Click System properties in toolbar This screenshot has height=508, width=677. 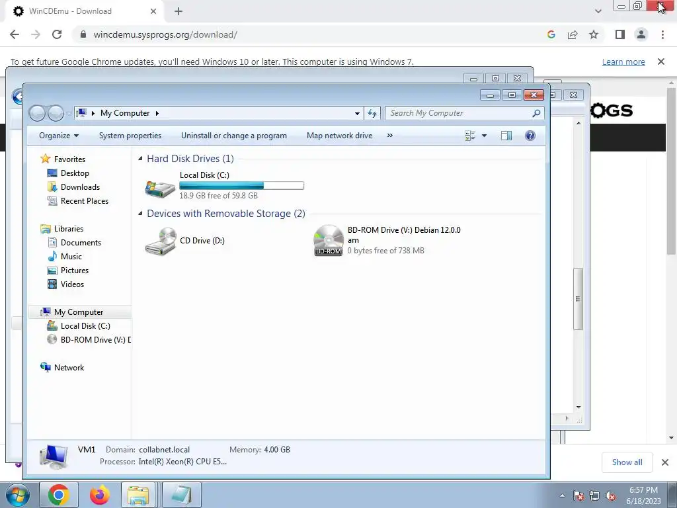click(130, 136)
